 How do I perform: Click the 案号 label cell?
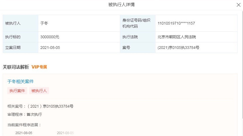(138, 48)
